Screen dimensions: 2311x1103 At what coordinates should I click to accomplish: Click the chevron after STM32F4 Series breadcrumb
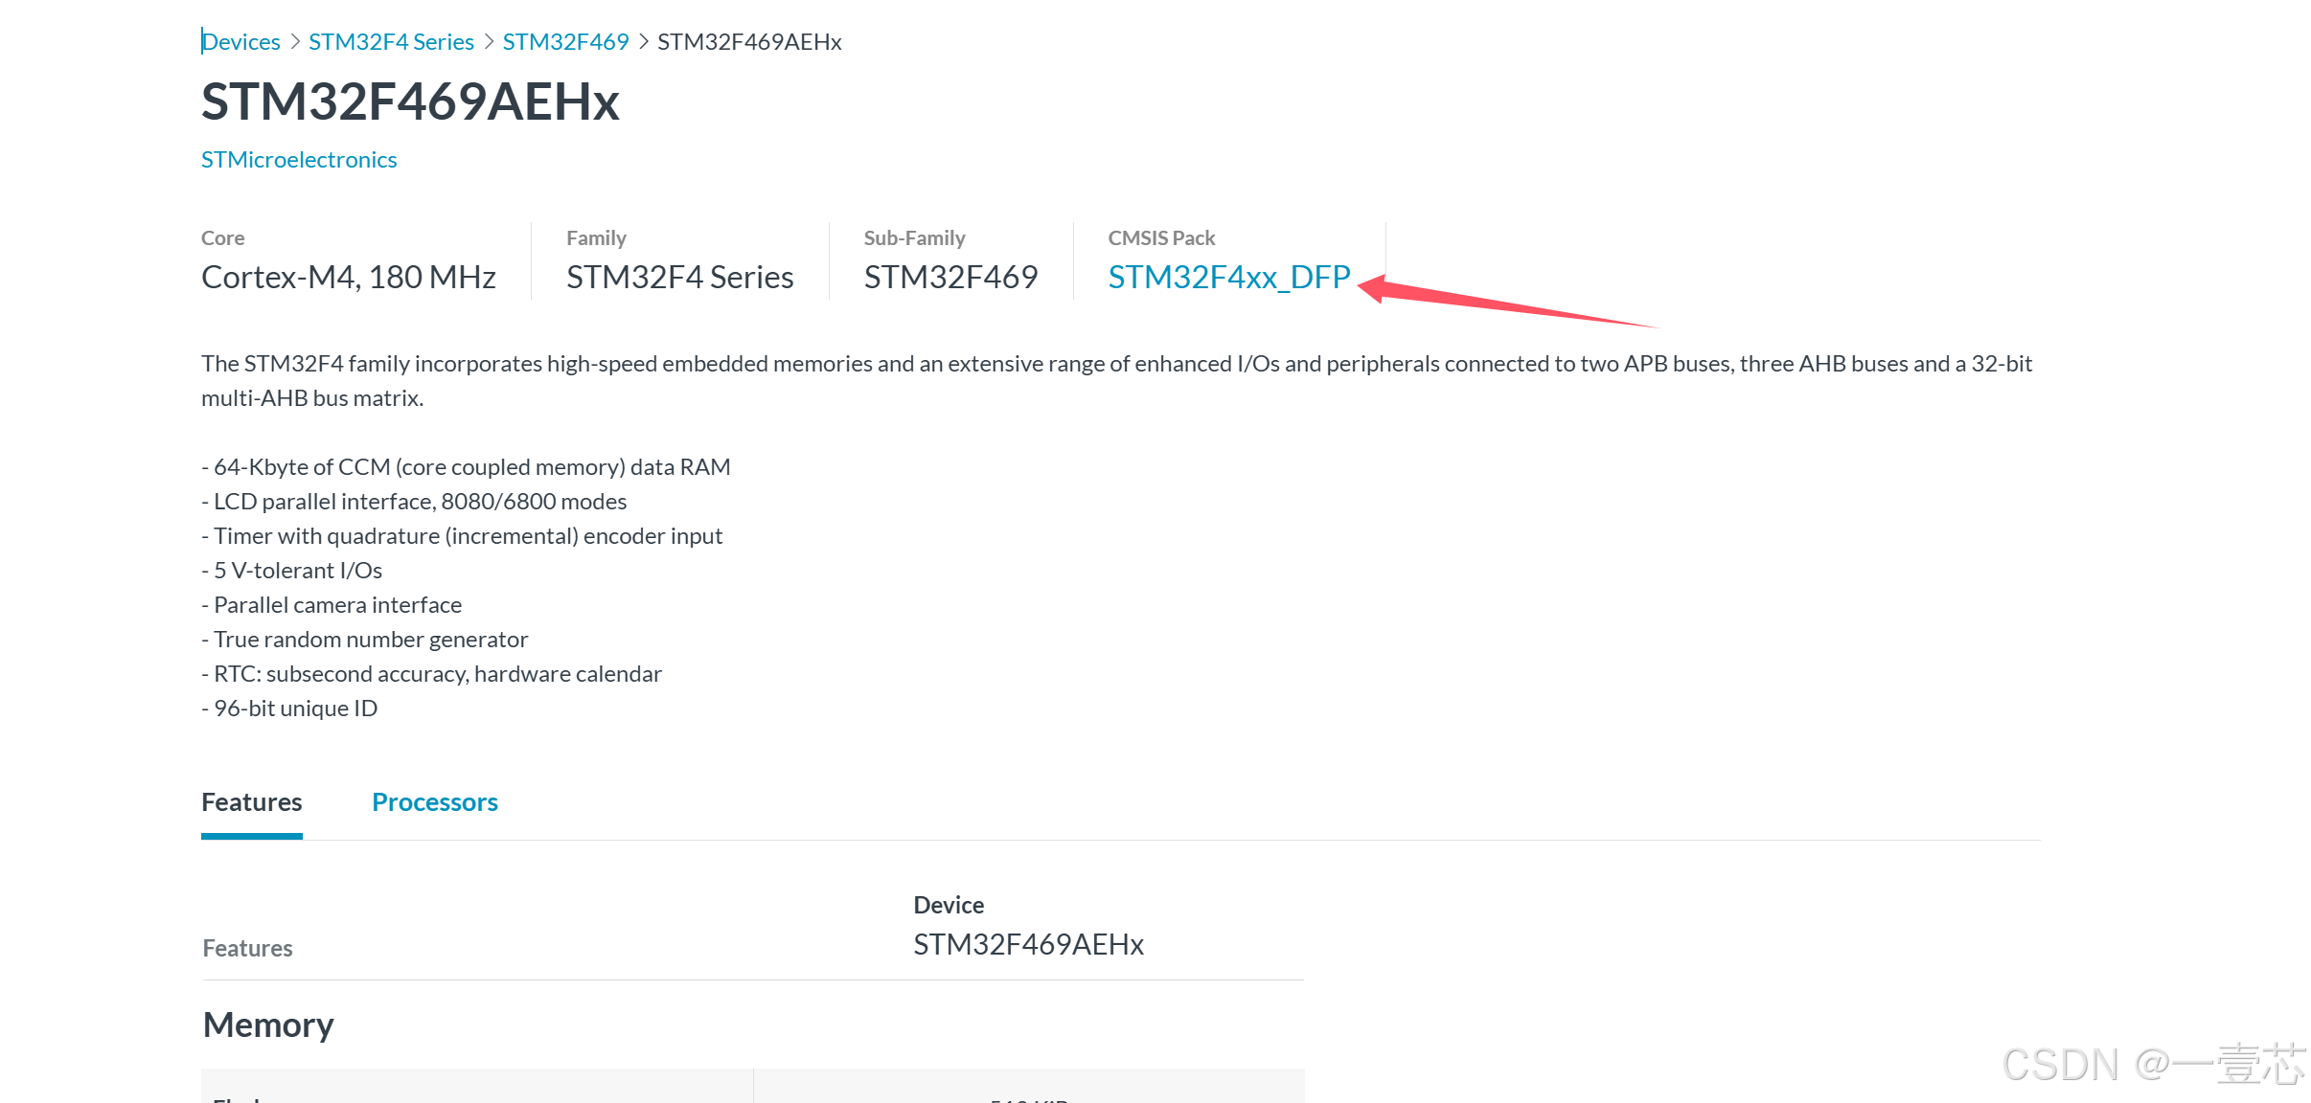point(489,42)
